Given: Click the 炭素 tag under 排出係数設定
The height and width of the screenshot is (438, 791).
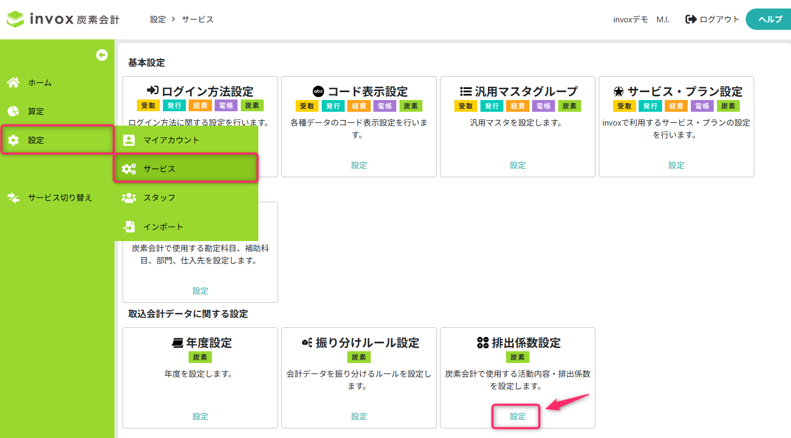Looking at the screenshot, I should pyautogui.click(x=518, y=357).
